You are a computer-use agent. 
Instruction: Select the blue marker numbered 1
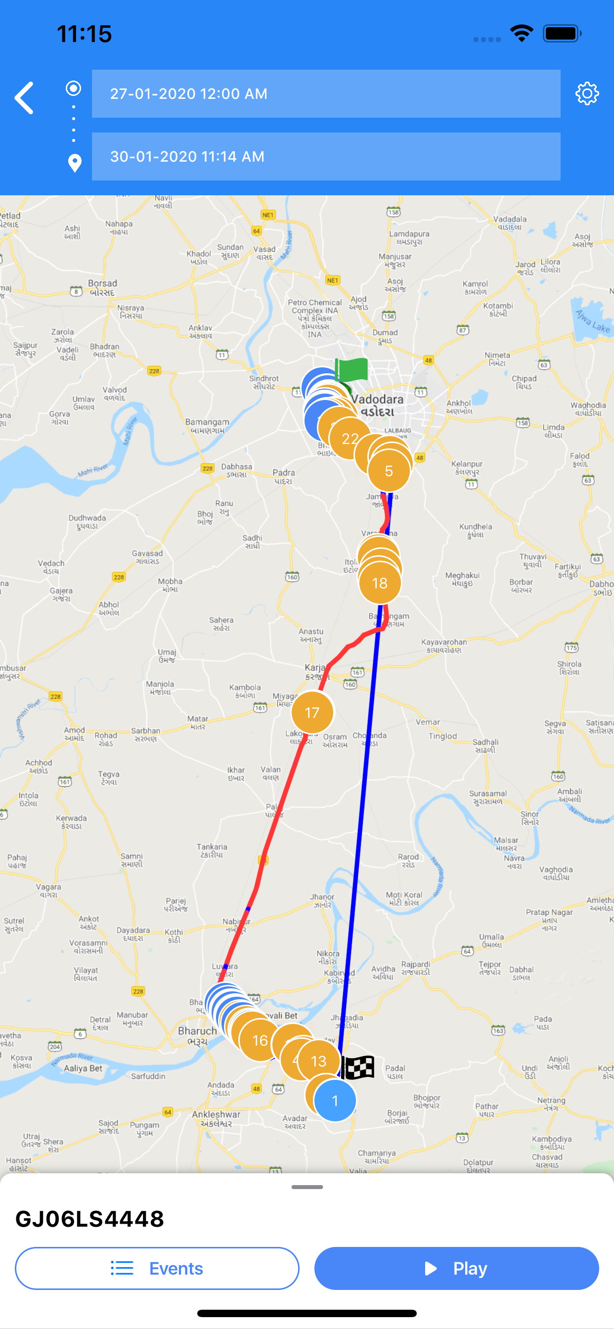(335, 1101)
